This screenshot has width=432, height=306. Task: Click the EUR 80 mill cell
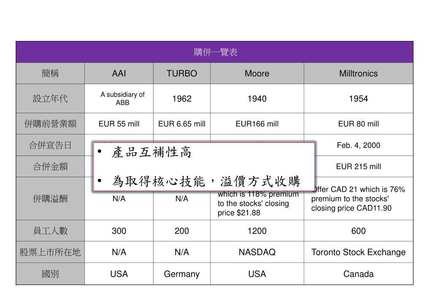pyautogui.click(x=359, y=124)
